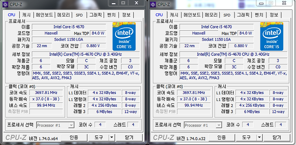Open 그래픽 tab in left window
This screenshot has height=145, width=296.
pyautogui.click(x=96, y=15)
